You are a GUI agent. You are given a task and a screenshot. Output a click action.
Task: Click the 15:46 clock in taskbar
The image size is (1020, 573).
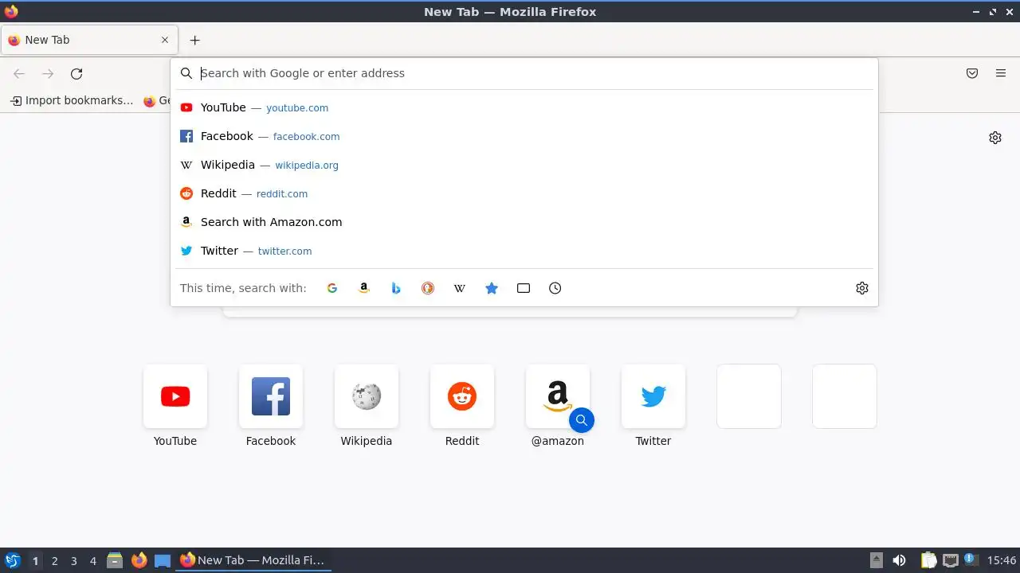[1002, 560]
